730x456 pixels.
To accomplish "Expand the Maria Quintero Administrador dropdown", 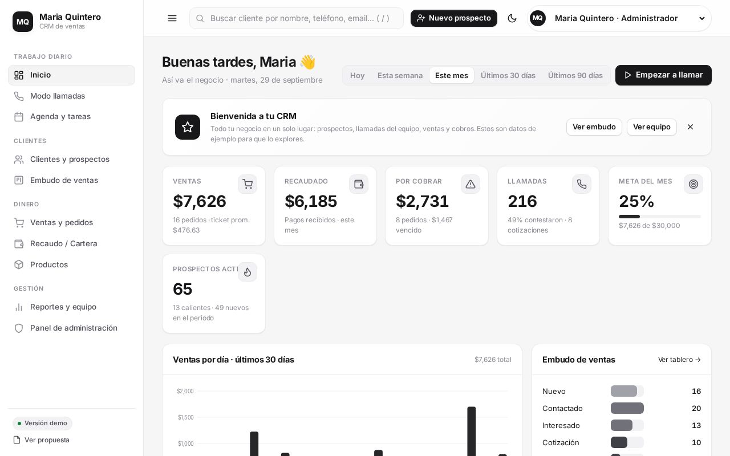I will [619, 18].
